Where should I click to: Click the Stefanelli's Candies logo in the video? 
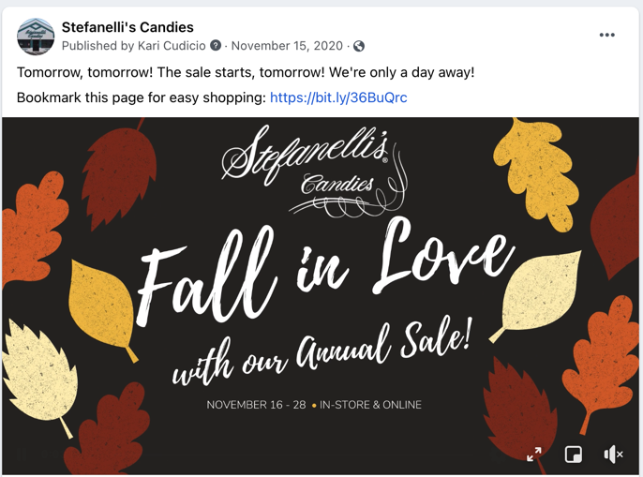(x=315, y=171)
